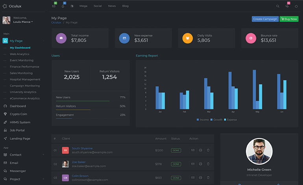This screenshot has height=185, width=303.
Task: Go to Web Analytics page
Action: 20,54
